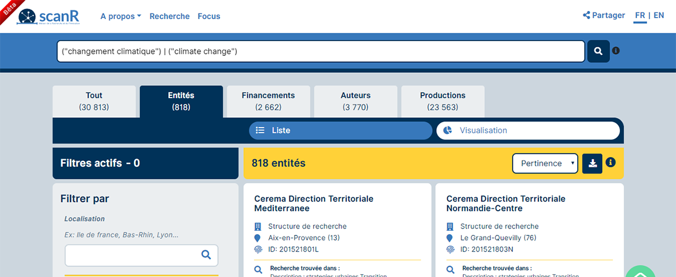Click the Filtres actifs - 0 header
The image size is (676, 277).
tap(145, 163)
